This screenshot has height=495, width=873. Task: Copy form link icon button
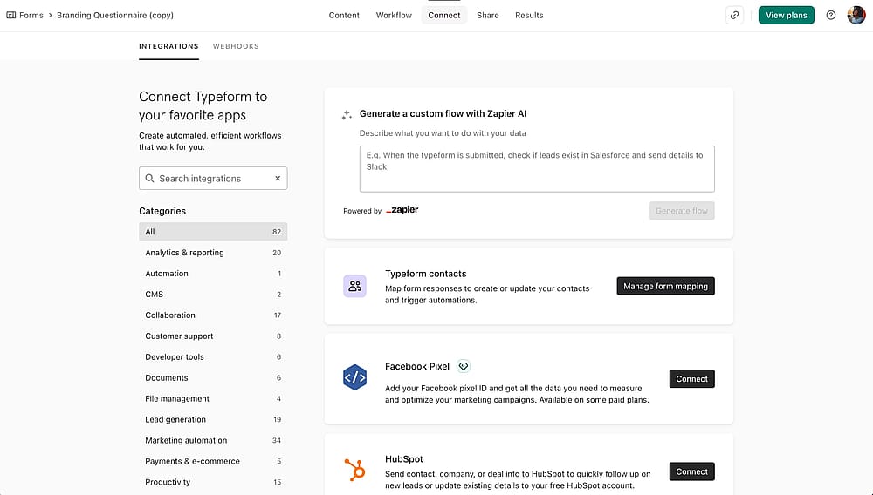pyautogui.click(x=734, y=15)
